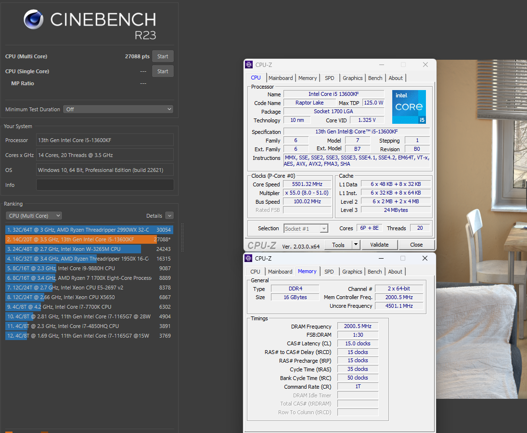
Task: Click the Uncore Frequency value 4501.1 MHz
Action: point(399,306)
